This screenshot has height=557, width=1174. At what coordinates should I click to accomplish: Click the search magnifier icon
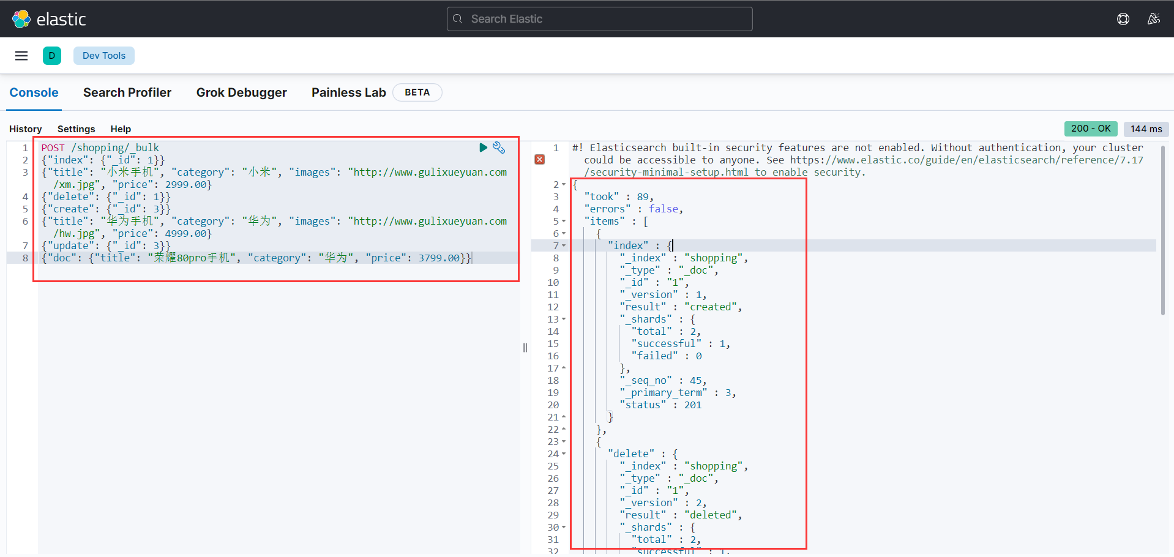[457, 19]
